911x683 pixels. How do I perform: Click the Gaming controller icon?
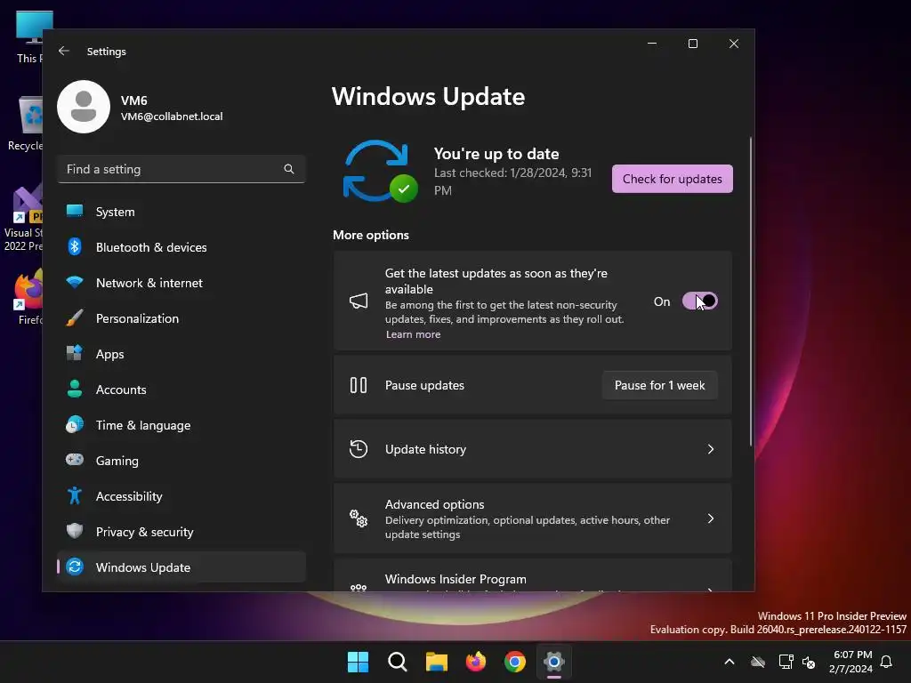tap(75, 460)
